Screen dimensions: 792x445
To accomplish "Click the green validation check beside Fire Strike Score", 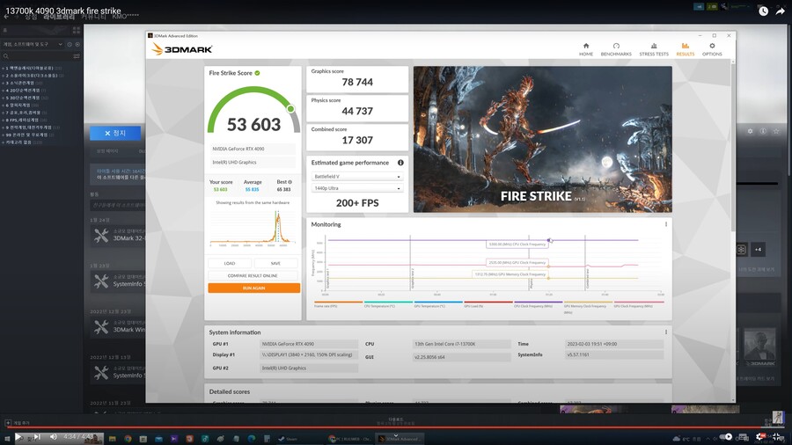I will point(257,73).
